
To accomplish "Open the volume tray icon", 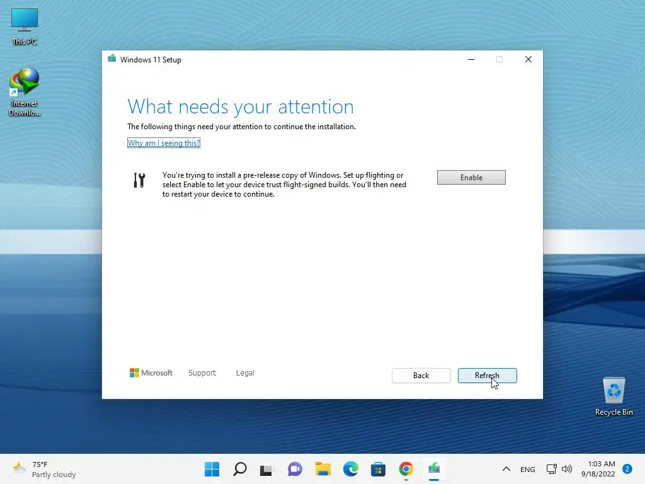I will pyautogui.click(x=567, y=469).
